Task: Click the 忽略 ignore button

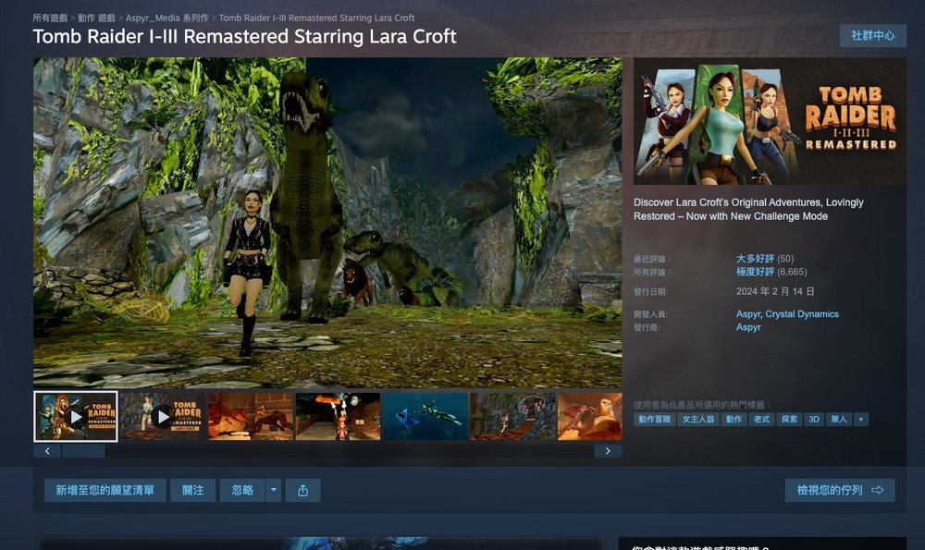Action: (x=242, y=490)
